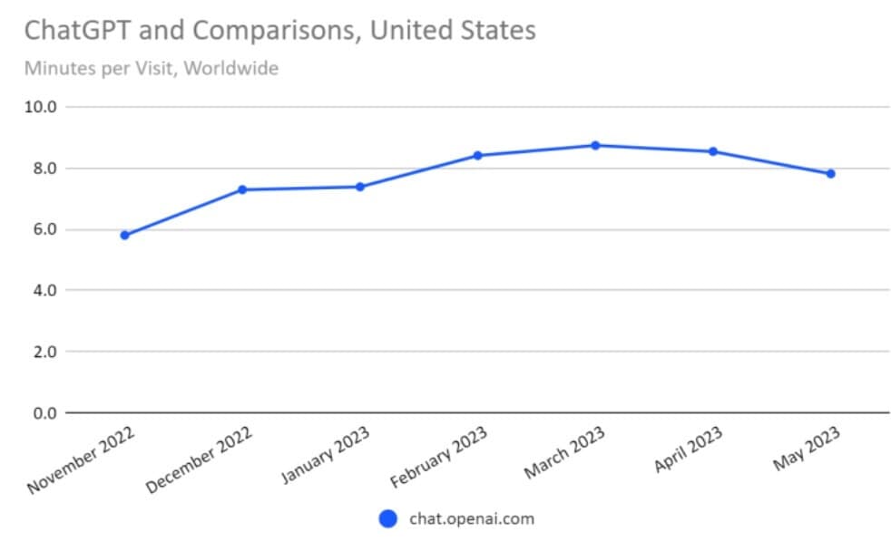
Task: Click the March 2023 x-axis label
Action: pyautogui.click(x=564, y=453)
